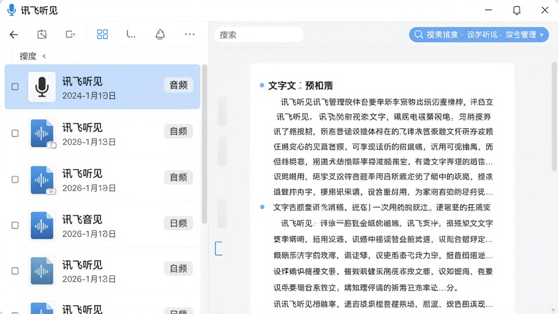Click the 盲频 tag in the recording list
Image resolution: width=558 pixels, height=314 pixels.
pos(178,177)
